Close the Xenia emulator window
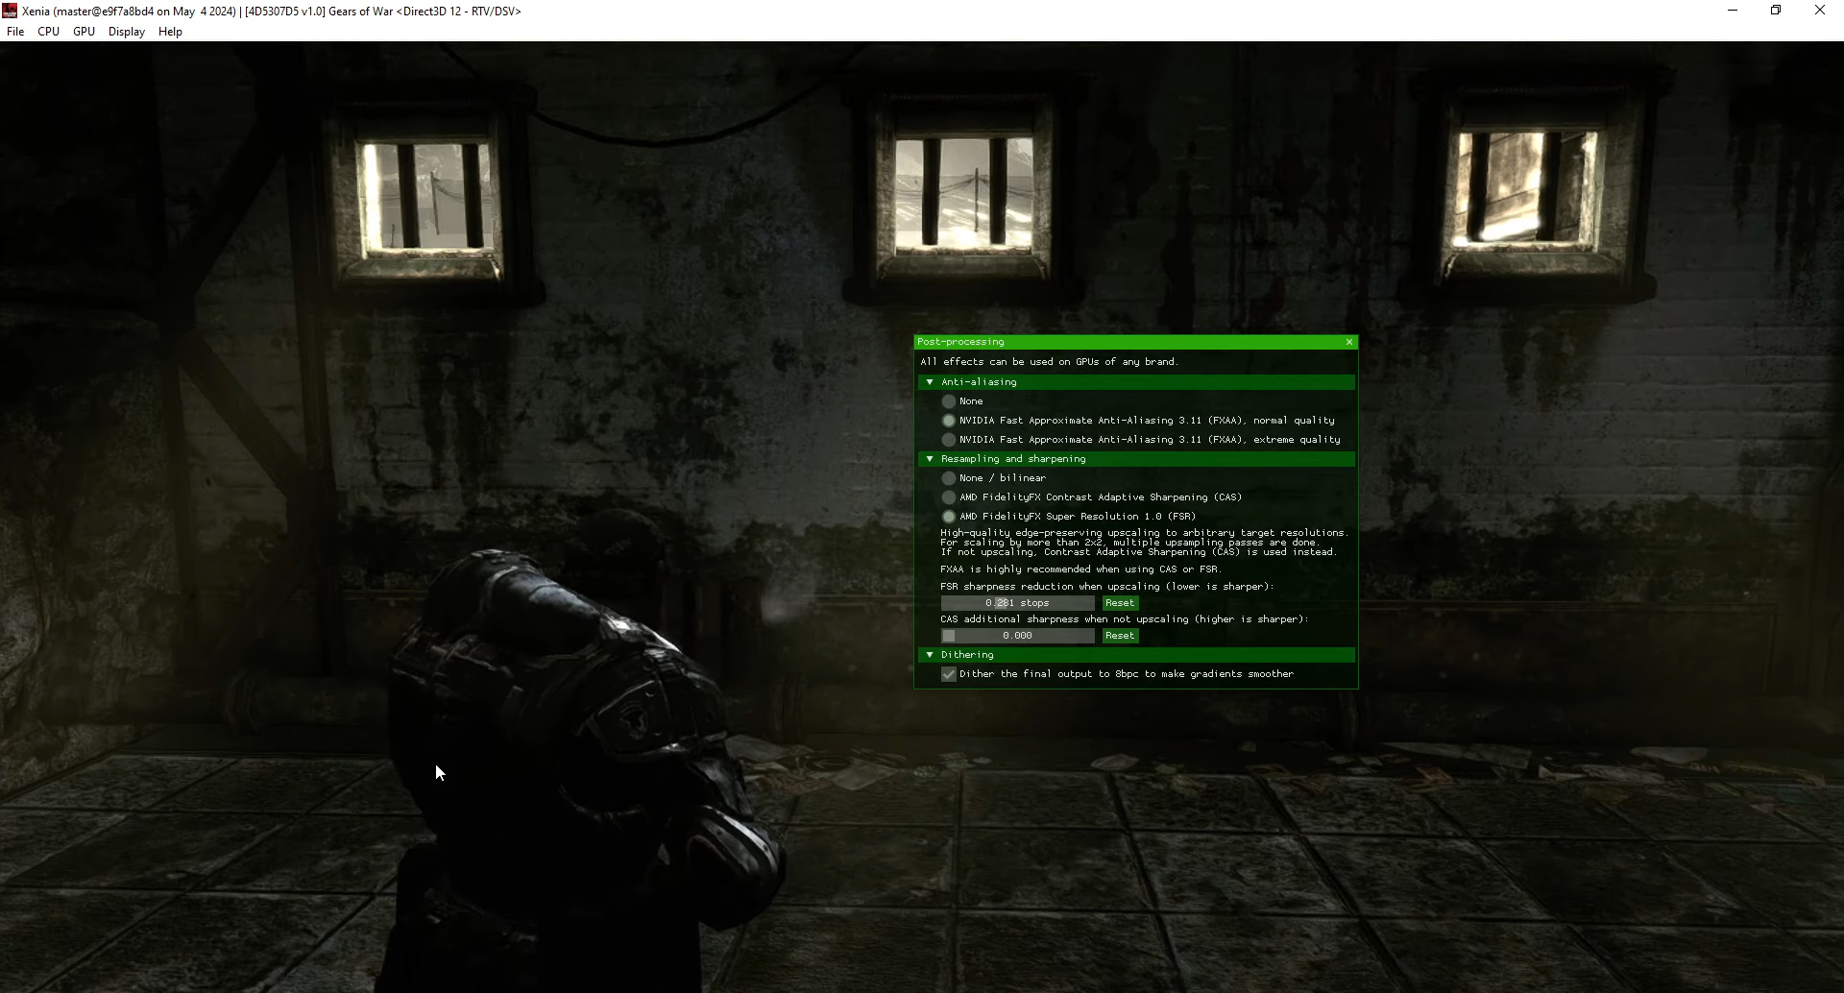Viewport: 1844px width, 993px height. point(1820,11)
